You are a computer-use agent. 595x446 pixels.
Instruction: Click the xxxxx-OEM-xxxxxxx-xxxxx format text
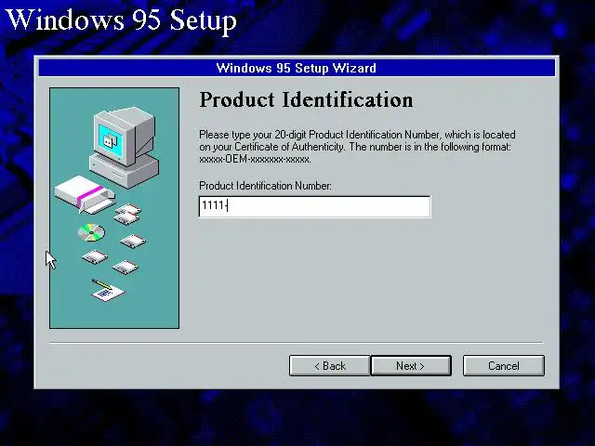[255, 159]
